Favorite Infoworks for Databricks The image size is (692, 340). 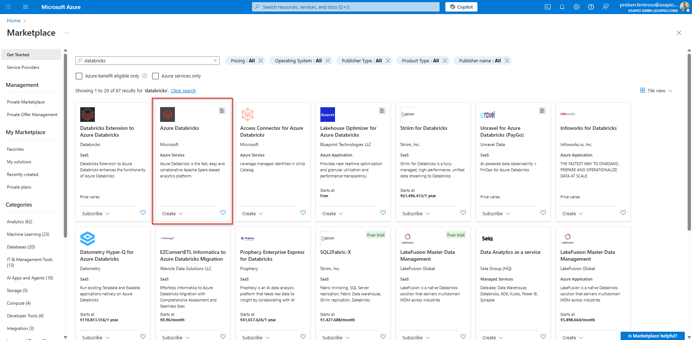pyautogui.click(x=623, y=213)
